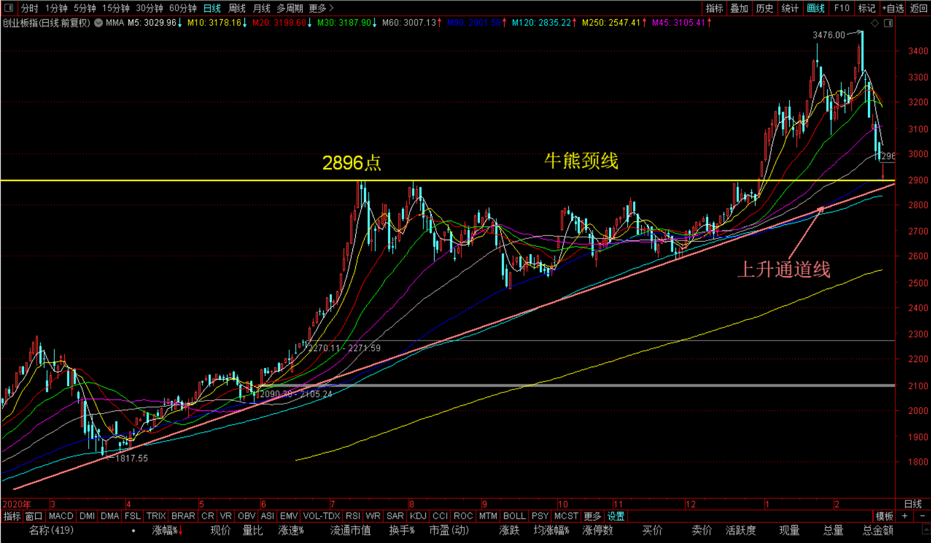Open 设置 indicator settings

click(616, 516)
